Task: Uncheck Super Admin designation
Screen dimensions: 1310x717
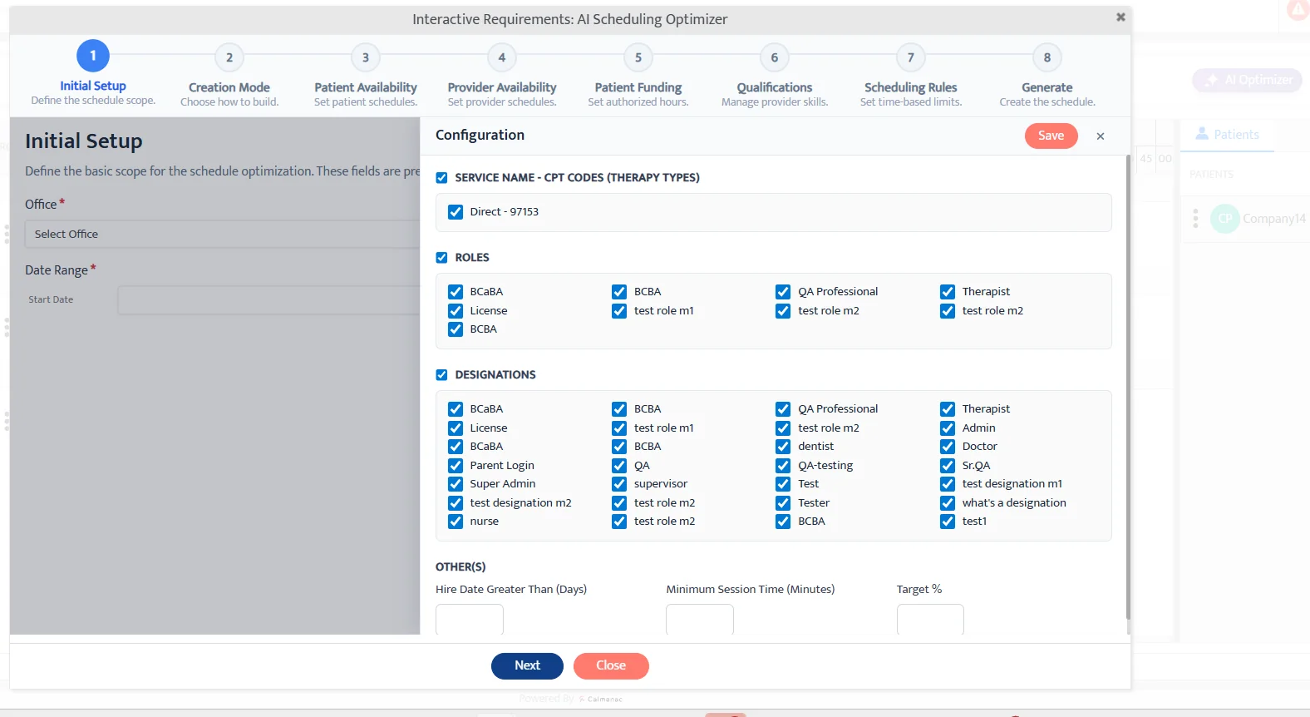Action: coord(456,484)
